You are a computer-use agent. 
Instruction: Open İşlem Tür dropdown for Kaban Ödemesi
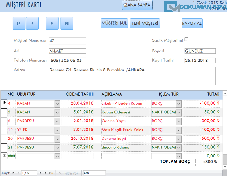point(179,113)
